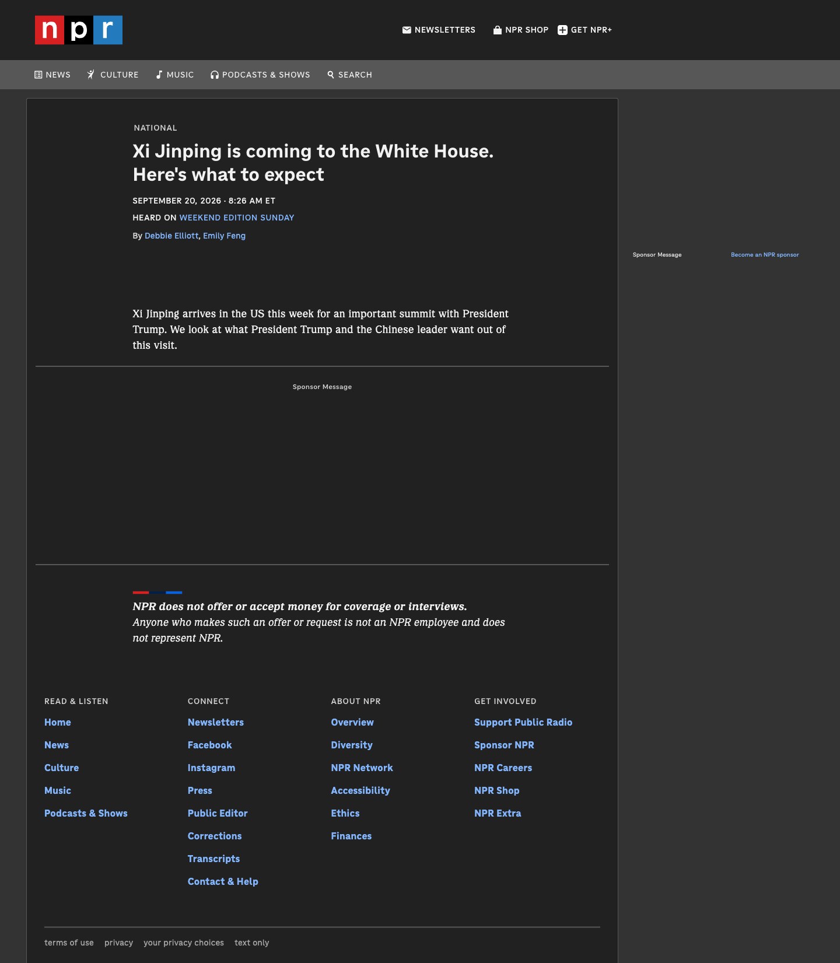Image resolution: width=840 pixels, height=963 pixels.
Task: Click the READ & LISTEN footer heading
Action: pyautogui.click(x=76, y=701)
